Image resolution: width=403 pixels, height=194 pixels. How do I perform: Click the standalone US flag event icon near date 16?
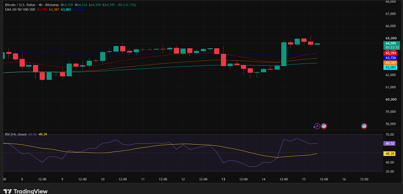tap(364, 126)
